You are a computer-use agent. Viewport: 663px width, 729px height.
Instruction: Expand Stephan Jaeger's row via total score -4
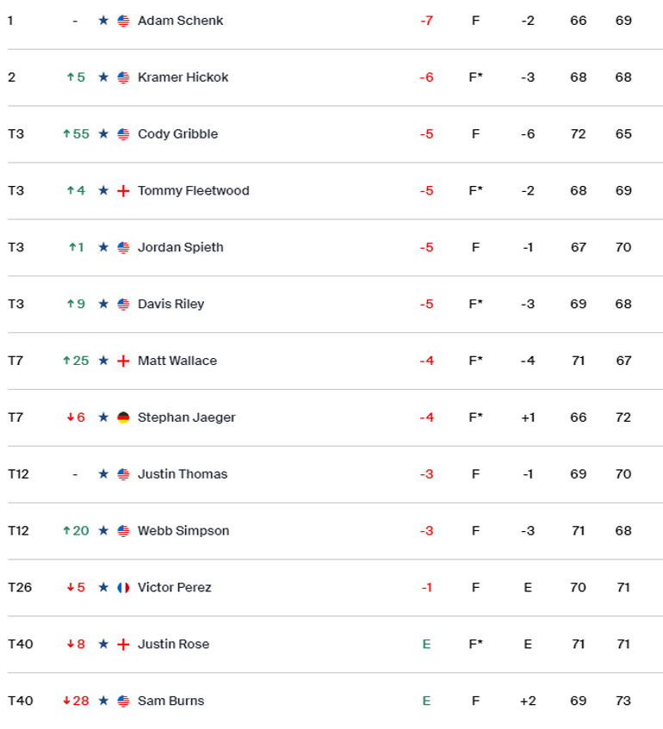(x=427, y=417)
